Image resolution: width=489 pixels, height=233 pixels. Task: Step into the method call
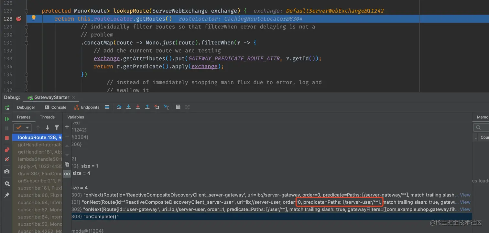click(128, 107)
